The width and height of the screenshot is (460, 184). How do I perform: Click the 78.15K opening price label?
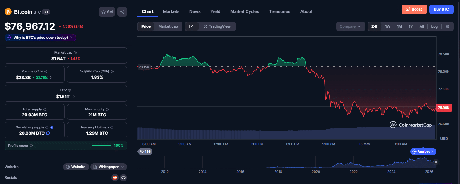144,67
